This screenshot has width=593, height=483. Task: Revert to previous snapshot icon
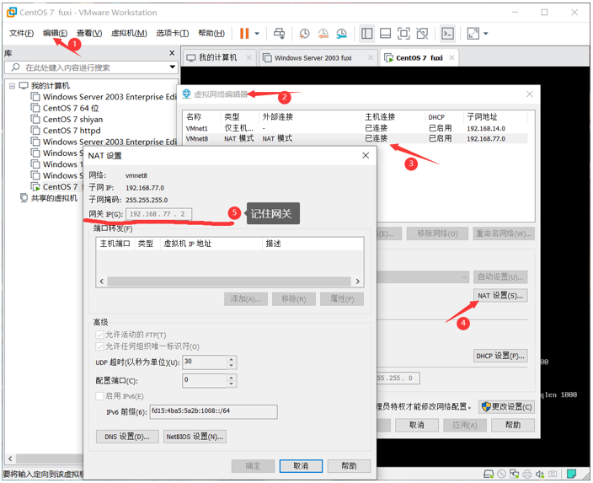[323, 34]
